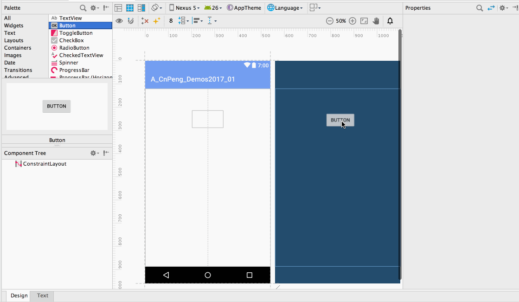Select the Date palette category
Screen dimensions: 519x302
pyautogui.click(x=10, y=63)
